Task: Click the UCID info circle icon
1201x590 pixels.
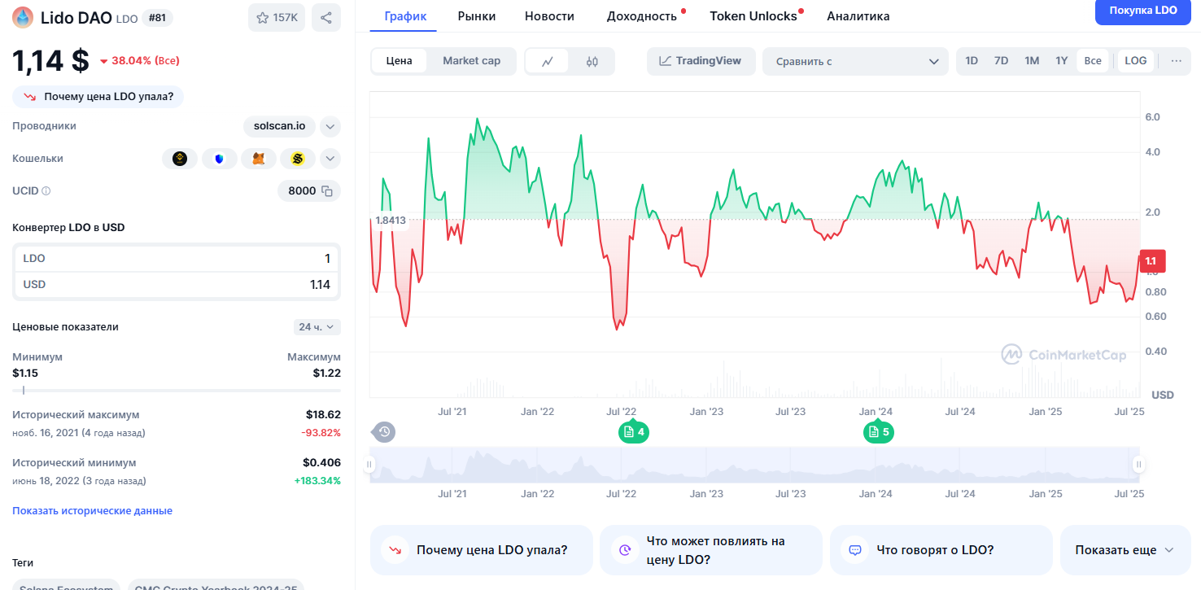Action: point(46,191)
